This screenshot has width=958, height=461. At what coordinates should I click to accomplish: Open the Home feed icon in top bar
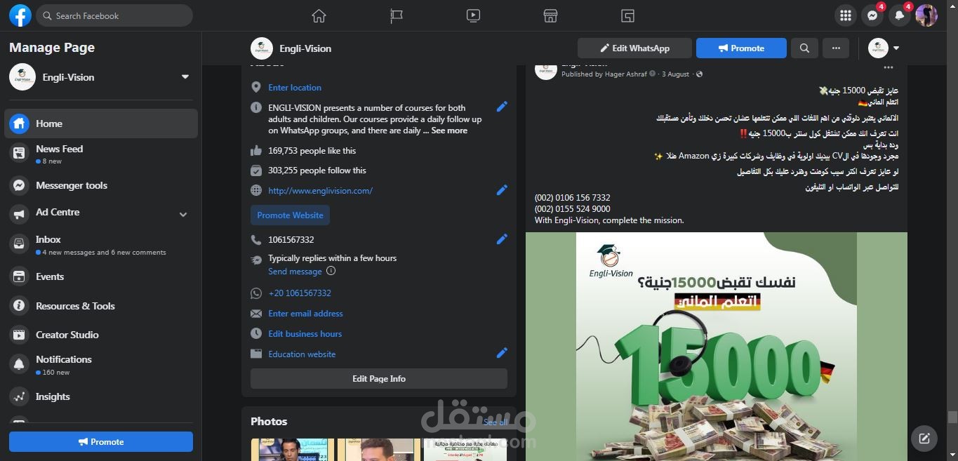coord(319,15)
